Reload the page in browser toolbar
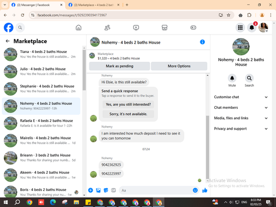The height and width of the screenshot is (207, 276). click(23, 15)
